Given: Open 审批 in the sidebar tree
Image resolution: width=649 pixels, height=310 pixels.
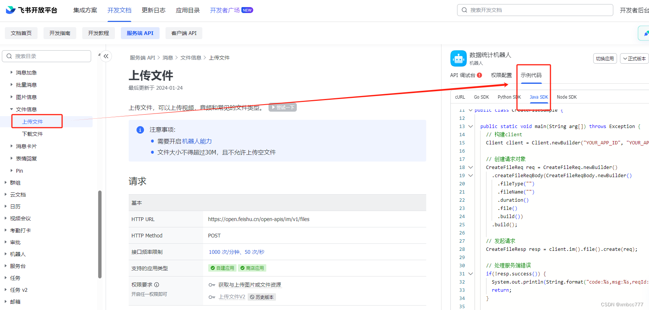Looking at the screenshot, I should pos(15,242).
